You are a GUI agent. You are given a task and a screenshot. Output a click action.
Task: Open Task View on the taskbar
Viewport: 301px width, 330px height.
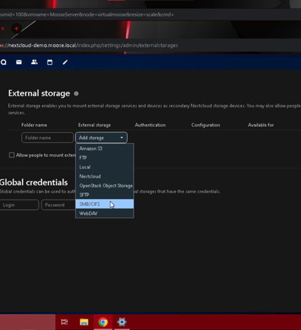(65, 322)
